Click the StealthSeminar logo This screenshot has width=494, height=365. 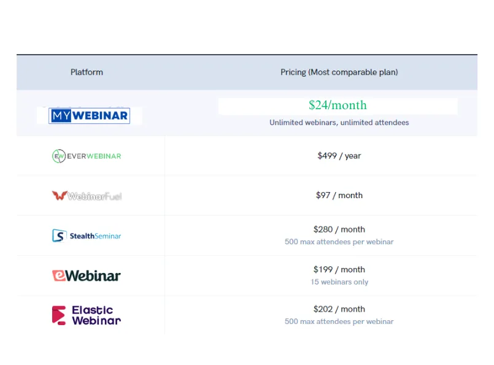point(87,236)
